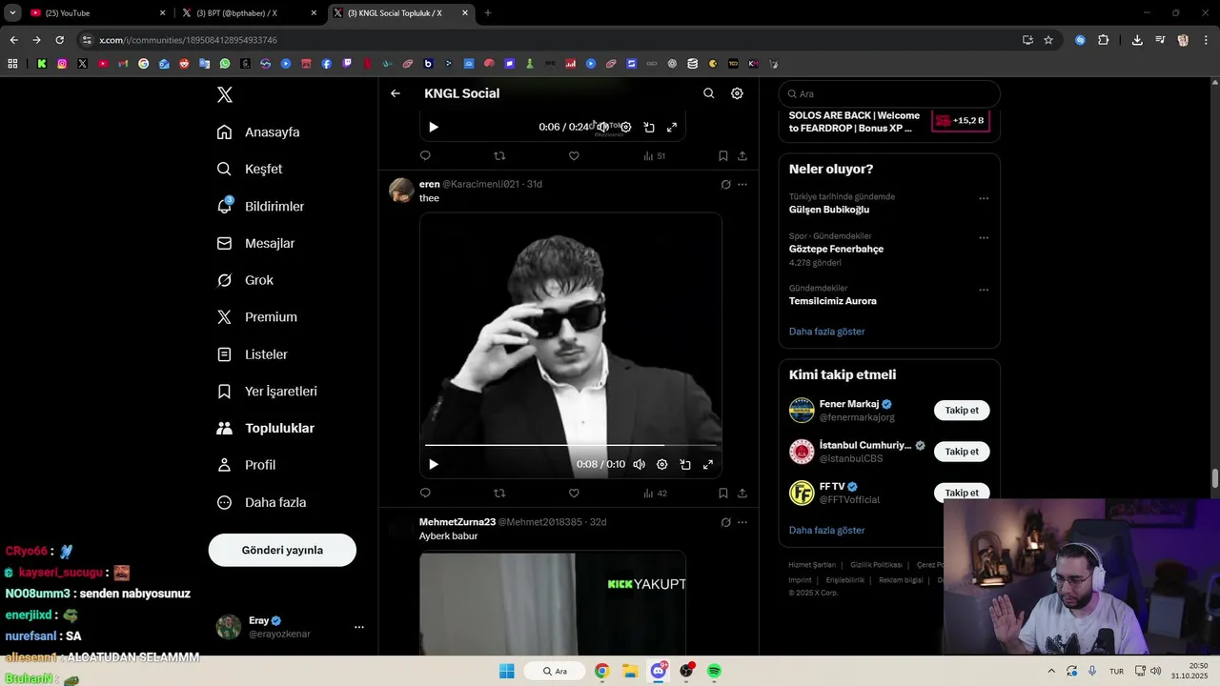Viewport: 1220px width, 686px height.
Task: Expand eren's video to fullscreen
Action: (708, 464)
